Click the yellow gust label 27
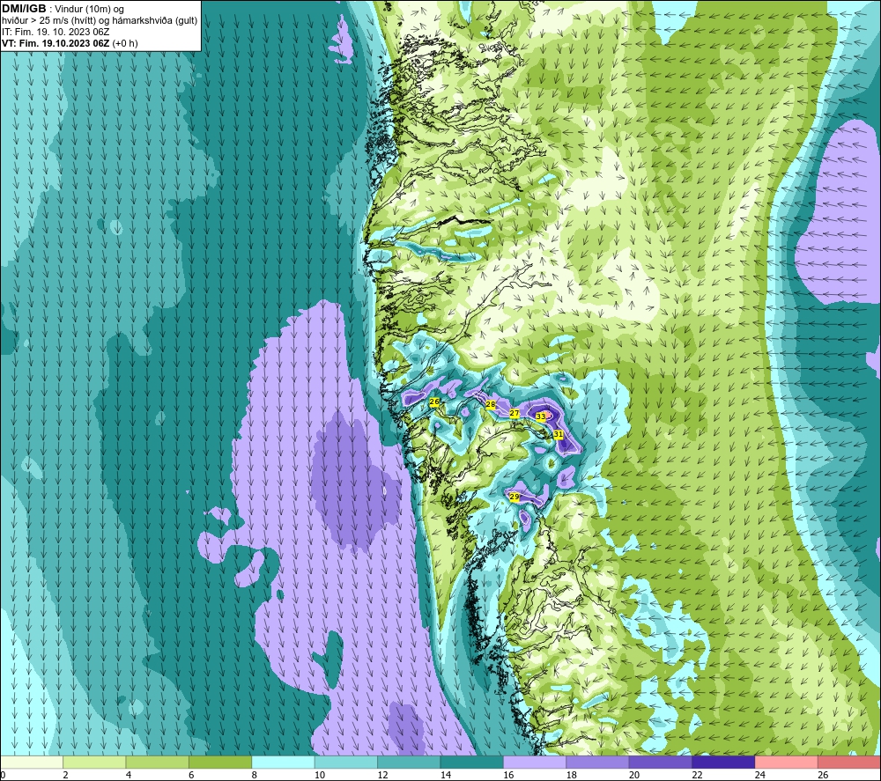 (x=515, y=414)
